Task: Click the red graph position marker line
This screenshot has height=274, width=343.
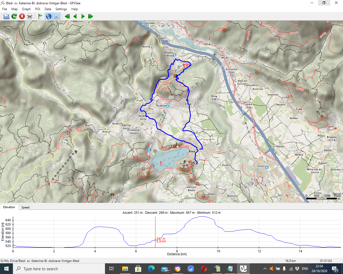Action: (155, 230)
